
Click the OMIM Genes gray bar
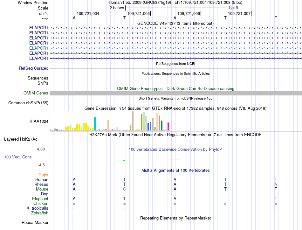(175, 93)
